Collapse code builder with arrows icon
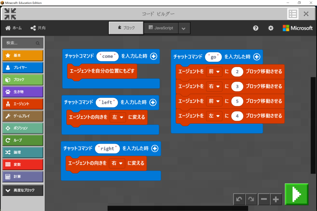Viewport: 317px width, 211px height. click(10, 14)
